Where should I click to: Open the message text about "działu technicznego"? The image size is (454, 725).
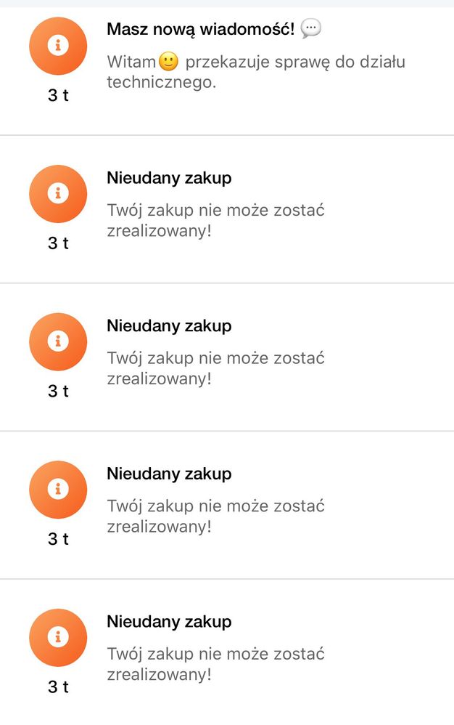255,72
